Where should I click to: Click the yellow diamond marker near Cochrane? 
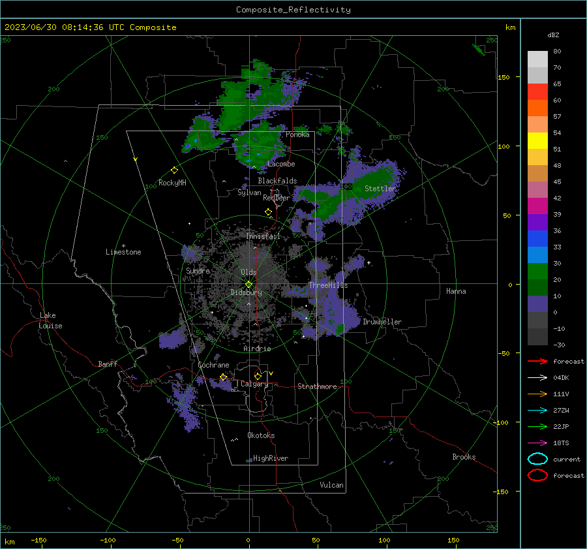point(223,377)
